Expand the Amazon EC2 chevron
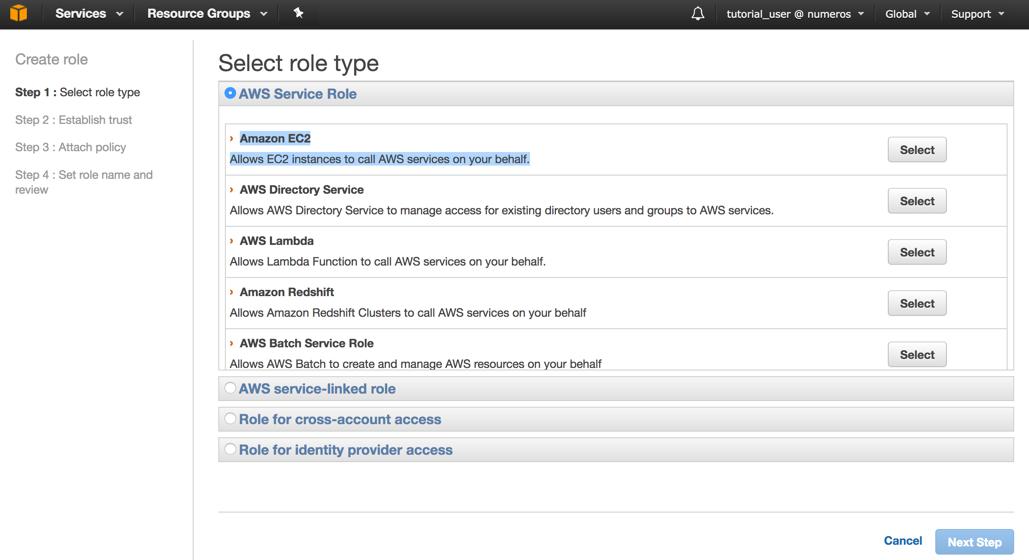The width and height of the screenshot is (1029, 560). (232, 138)
